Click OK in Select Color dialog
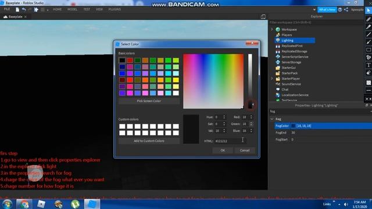 point(223,150)
